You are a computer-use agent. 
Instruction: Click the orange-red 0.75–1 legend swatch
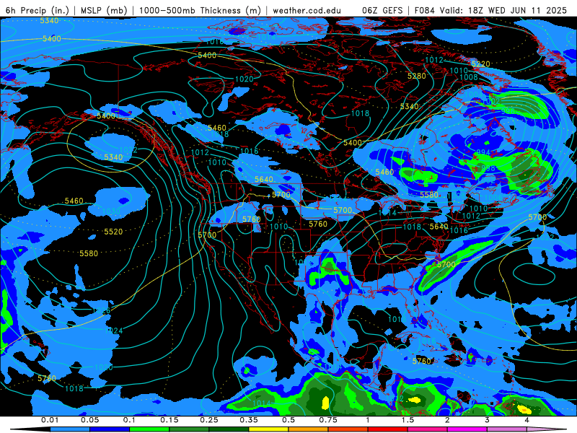(348, 429)
